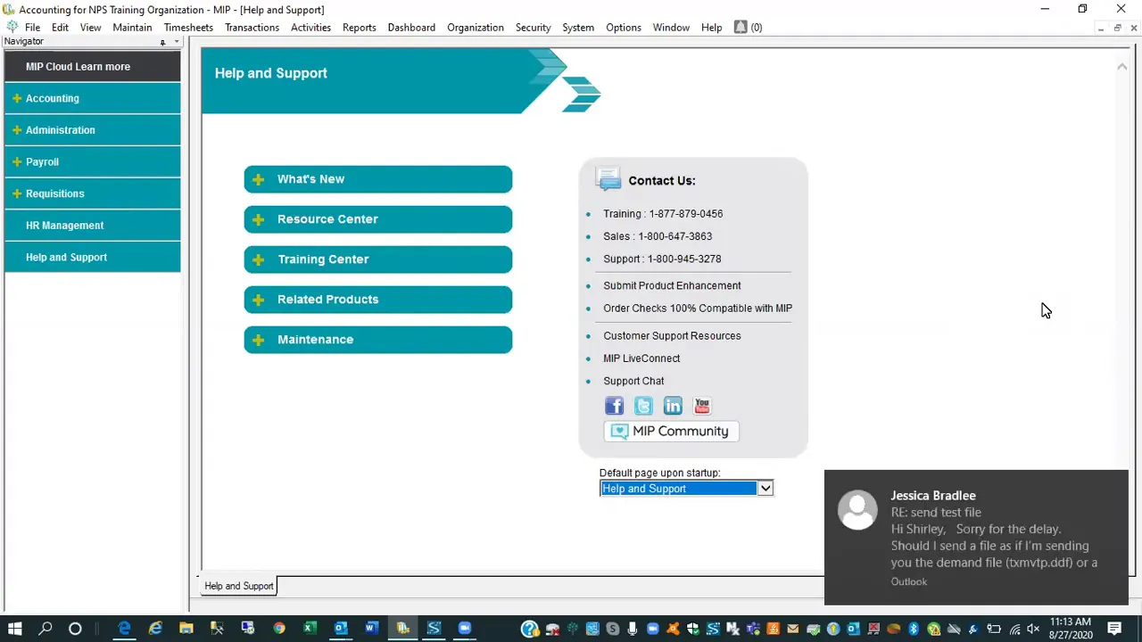1142x642 pixels.
Task: Open Order Checks 100% Compatible with MIP
Action: [x=698, y=309]
